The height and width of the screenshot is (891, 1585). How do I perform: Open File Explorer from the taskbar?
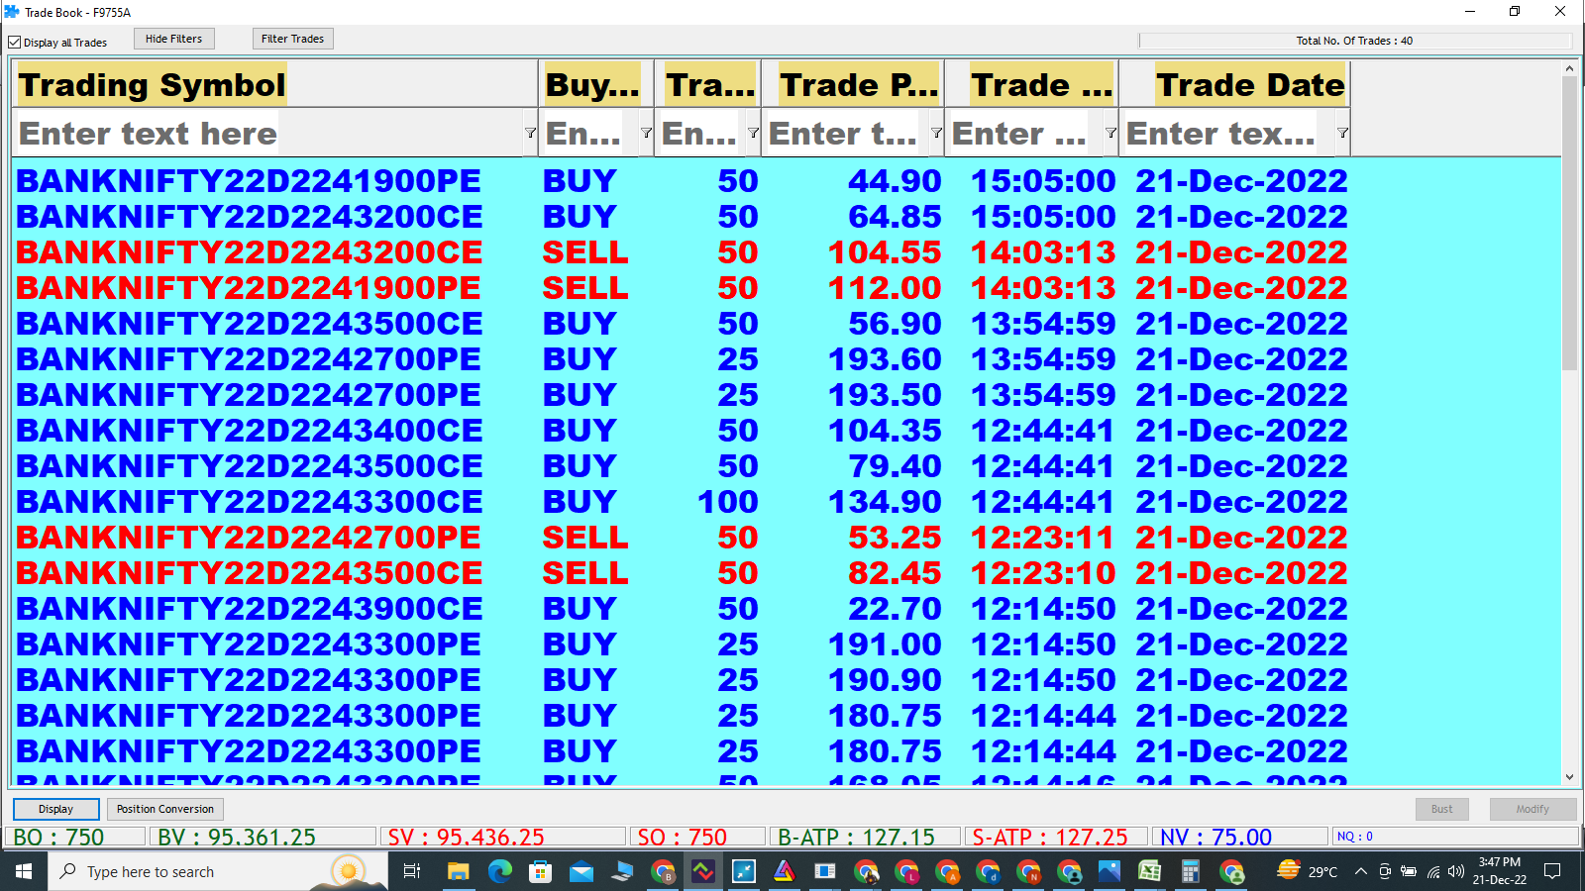[x=458, y=871]
